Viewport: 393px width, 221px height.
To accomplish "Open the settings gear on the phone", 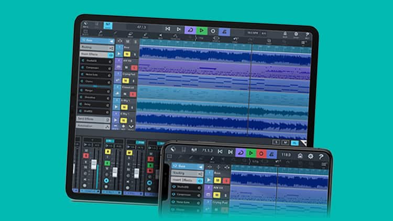I will click(311, 157).
